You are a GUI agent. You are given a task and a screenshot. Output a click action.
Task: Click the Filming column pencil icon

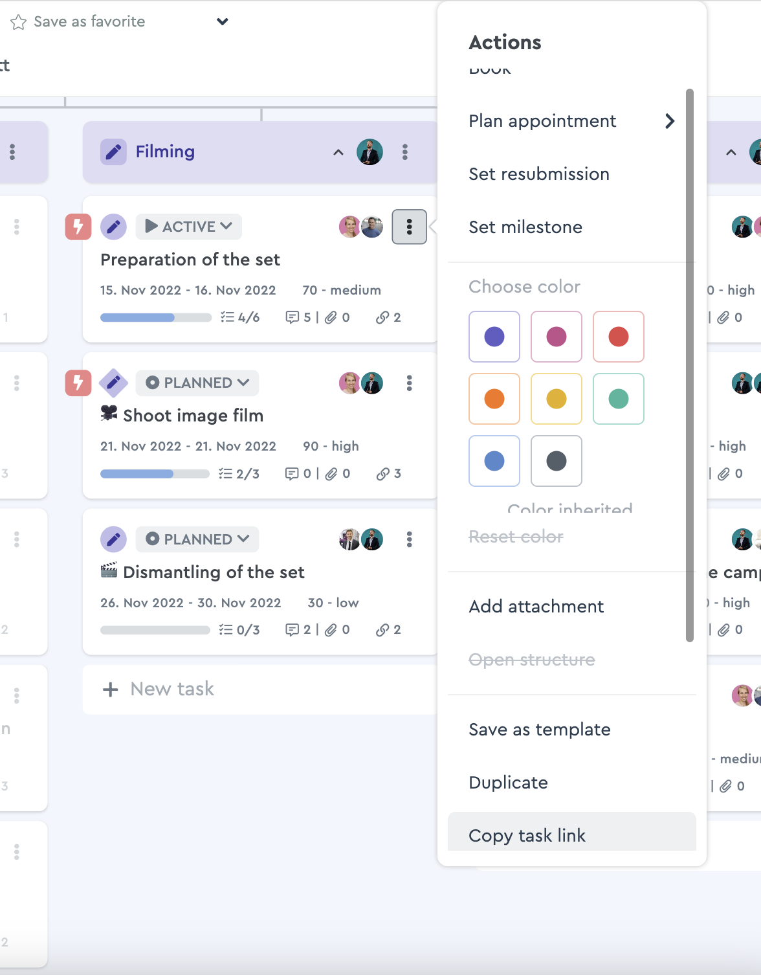[x=113, y=152]
